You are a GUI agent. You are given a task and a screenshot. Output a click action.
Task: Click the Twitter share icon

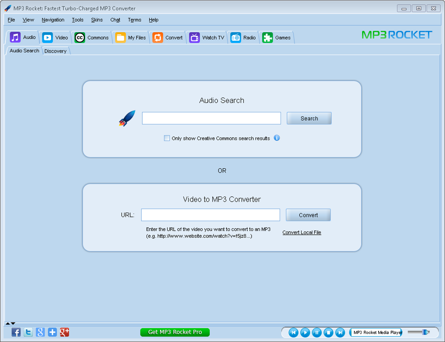pyautogui.click(x=28, y=332)
